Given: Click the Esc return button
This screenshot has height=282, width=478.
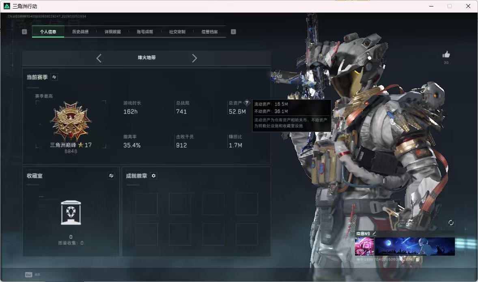Looking at the screenshot, I should click(x=32, y=275).
